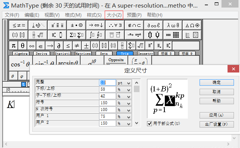Switch to the Geometry tab
Screen dimensions: 240x148
(x=146, y=53)
